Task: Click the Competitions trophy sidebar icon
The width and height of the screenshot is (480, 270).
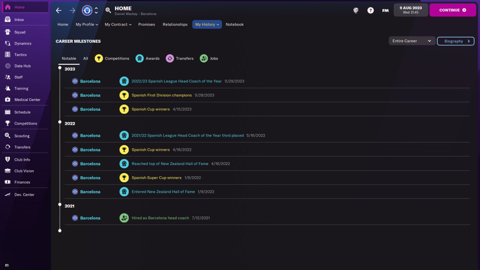Action: tap(7, 123)
